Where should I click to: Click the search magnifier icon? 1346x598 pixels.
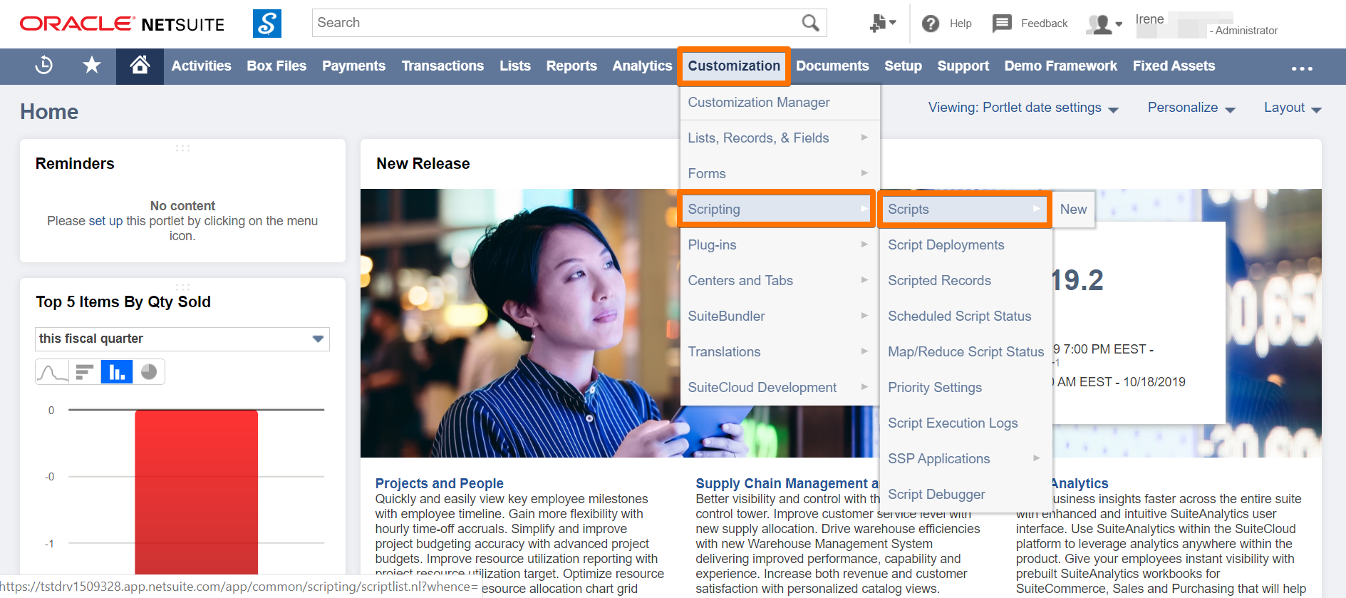tap(810, 23)
